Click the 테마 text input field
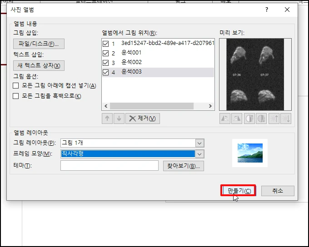Screen dimensions: 309x247 point(110,166)
